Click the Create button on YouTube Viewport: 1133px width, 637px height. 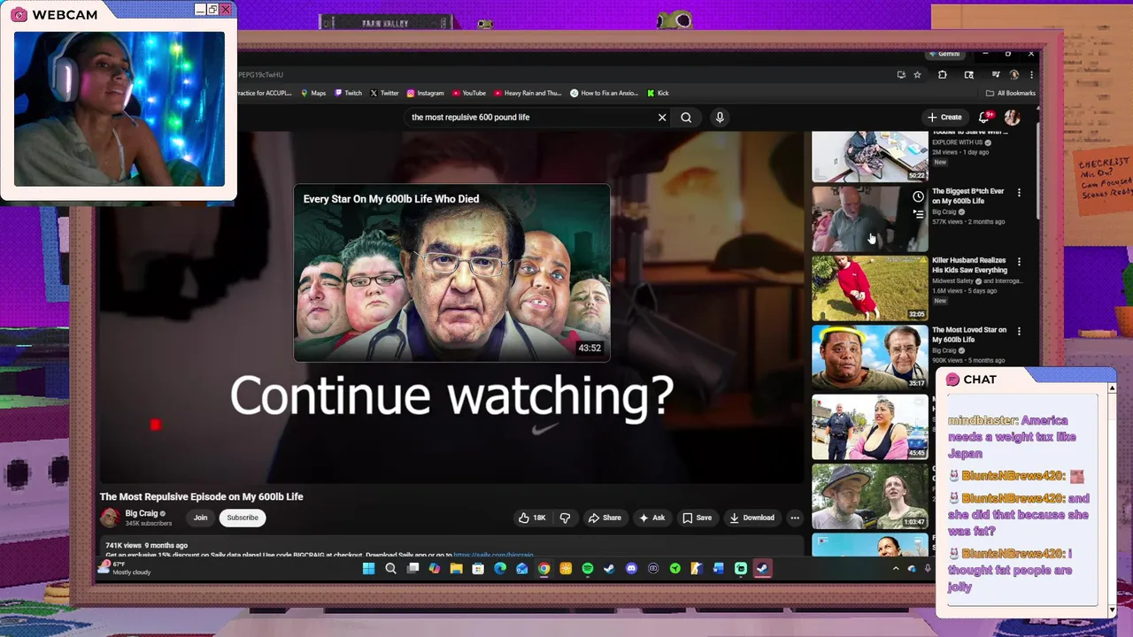click(944, 117)
